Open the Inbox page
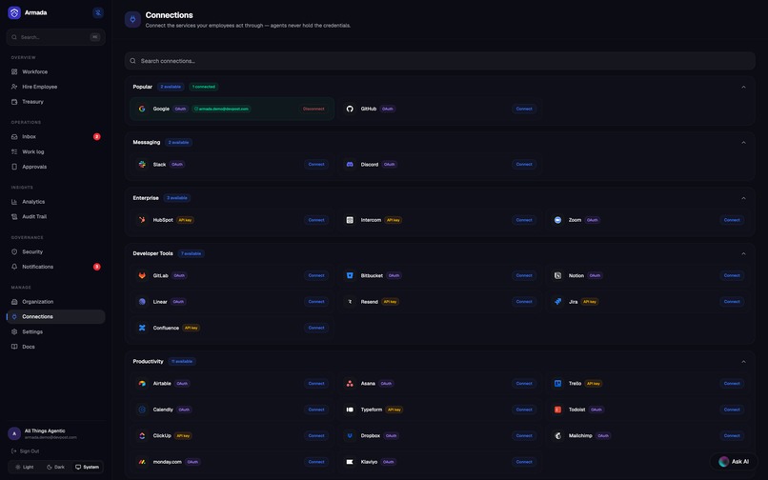The image size is (768, 480). 56,136
